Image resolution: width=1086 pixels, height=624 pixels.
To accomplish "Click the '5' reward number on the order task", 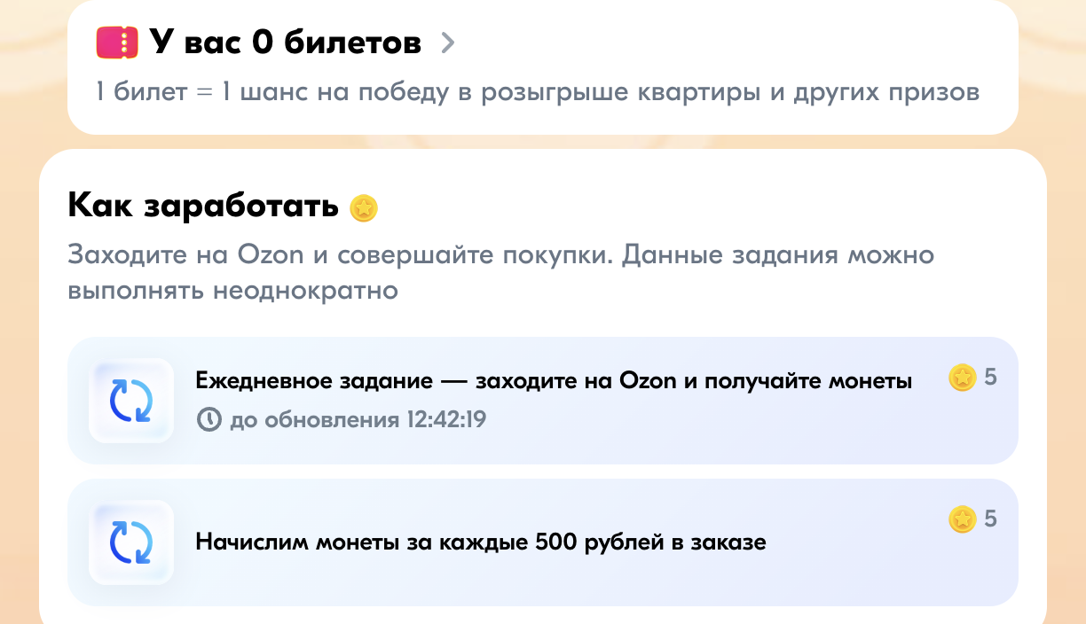I will (990, 519).
